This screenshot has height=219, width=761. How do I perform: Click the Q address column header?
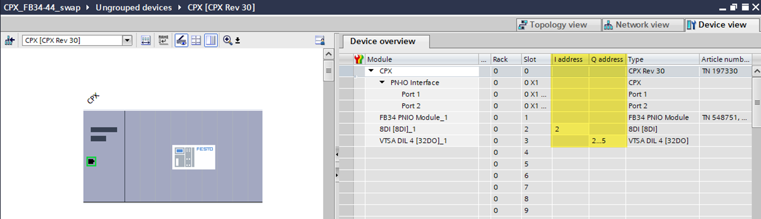(x=607, y=60)
